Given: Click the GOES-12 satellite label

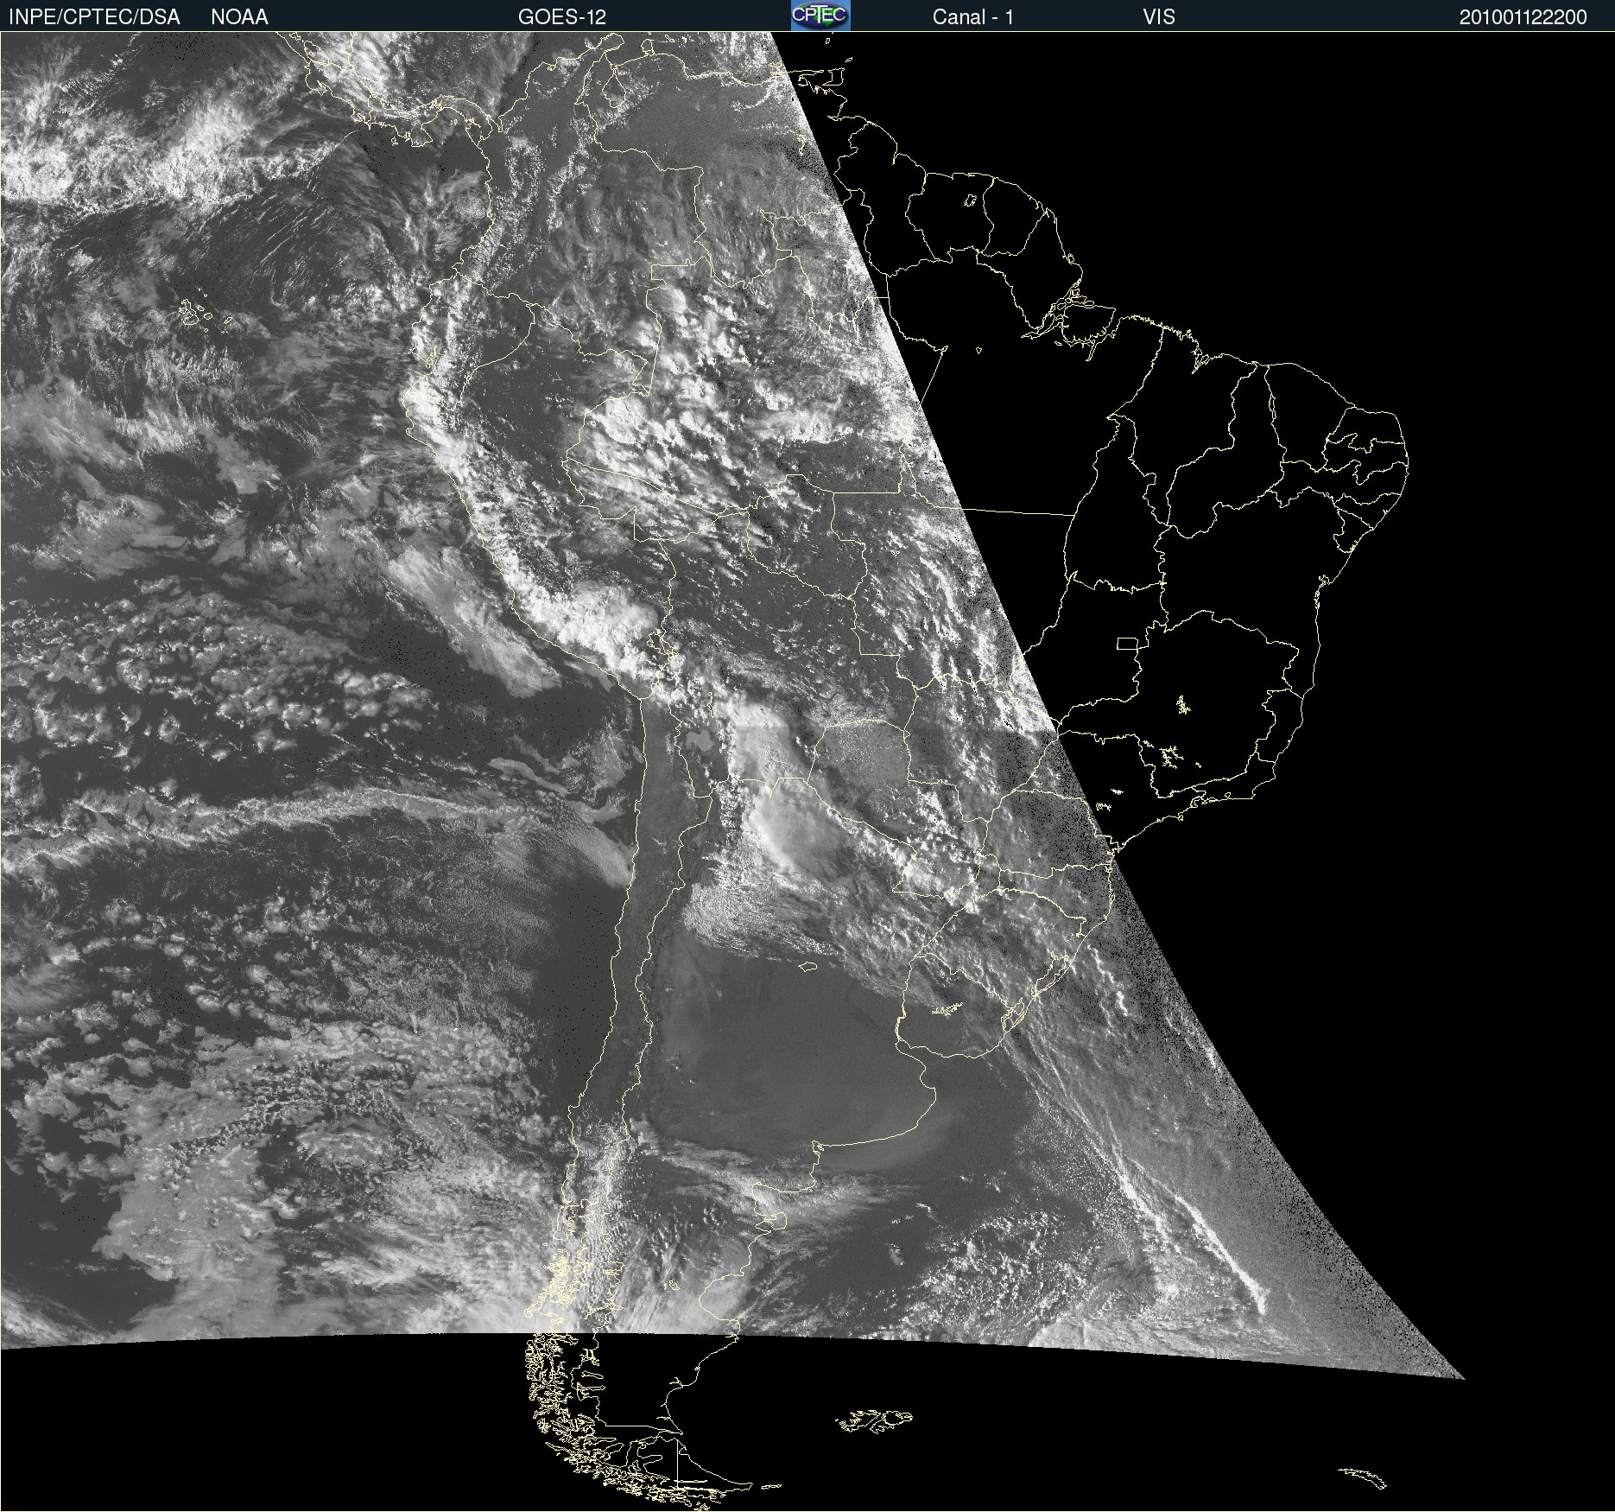Looking at the screenshot, I should [x=562, y=17].
